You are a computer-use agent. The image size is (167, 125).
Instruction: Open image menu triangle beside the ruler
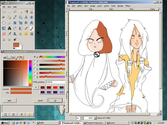(67, 9)
